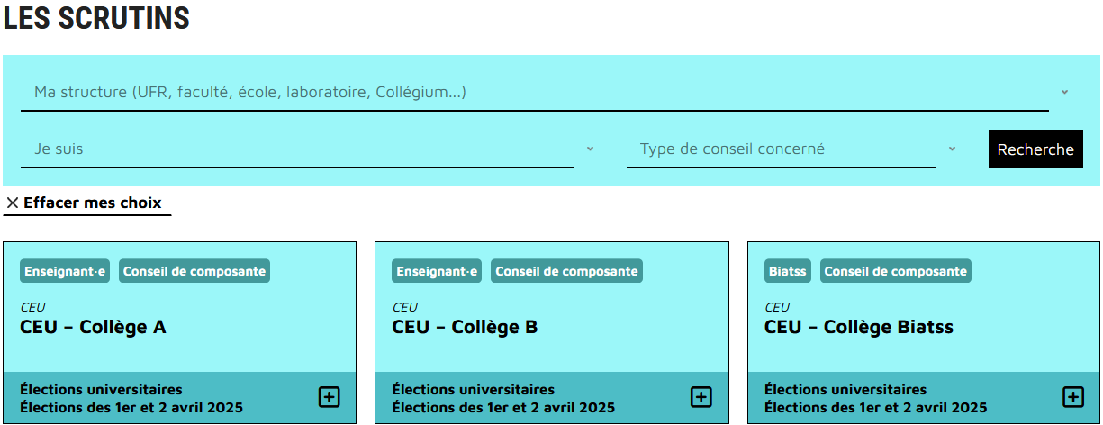Open the Type de conseil concerné dropdown
Viewport: 1103px width, 425px height.
click(781, 149)
